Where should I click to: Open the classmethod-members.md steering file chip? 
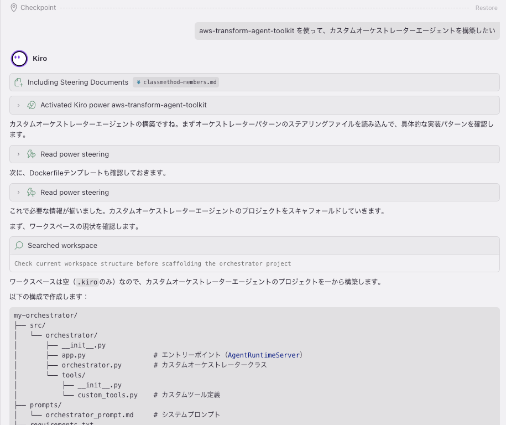[x=176, y=82]
